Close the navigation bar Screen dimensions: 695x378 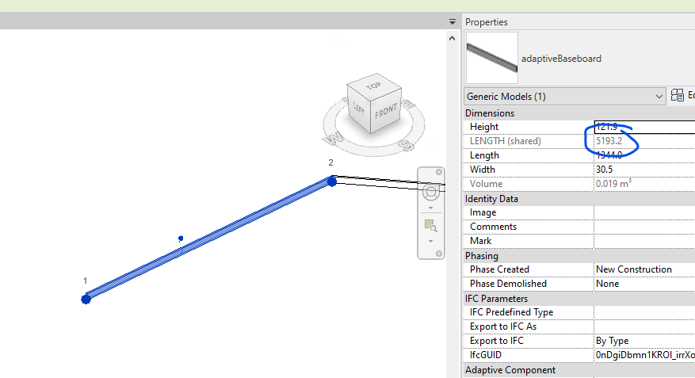[x=439, y=172]
